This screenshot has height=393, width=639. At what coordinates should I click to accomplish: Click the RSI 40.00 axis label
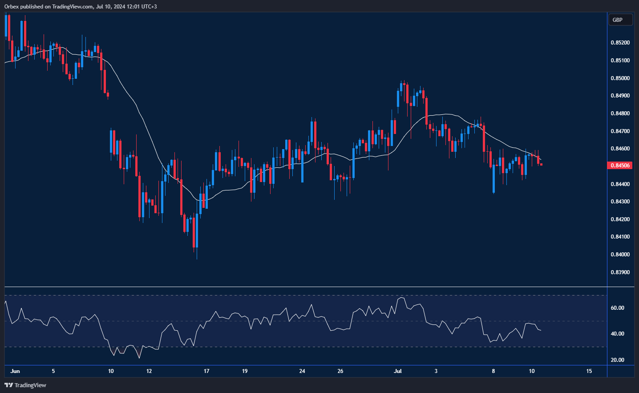pos(617,334)
